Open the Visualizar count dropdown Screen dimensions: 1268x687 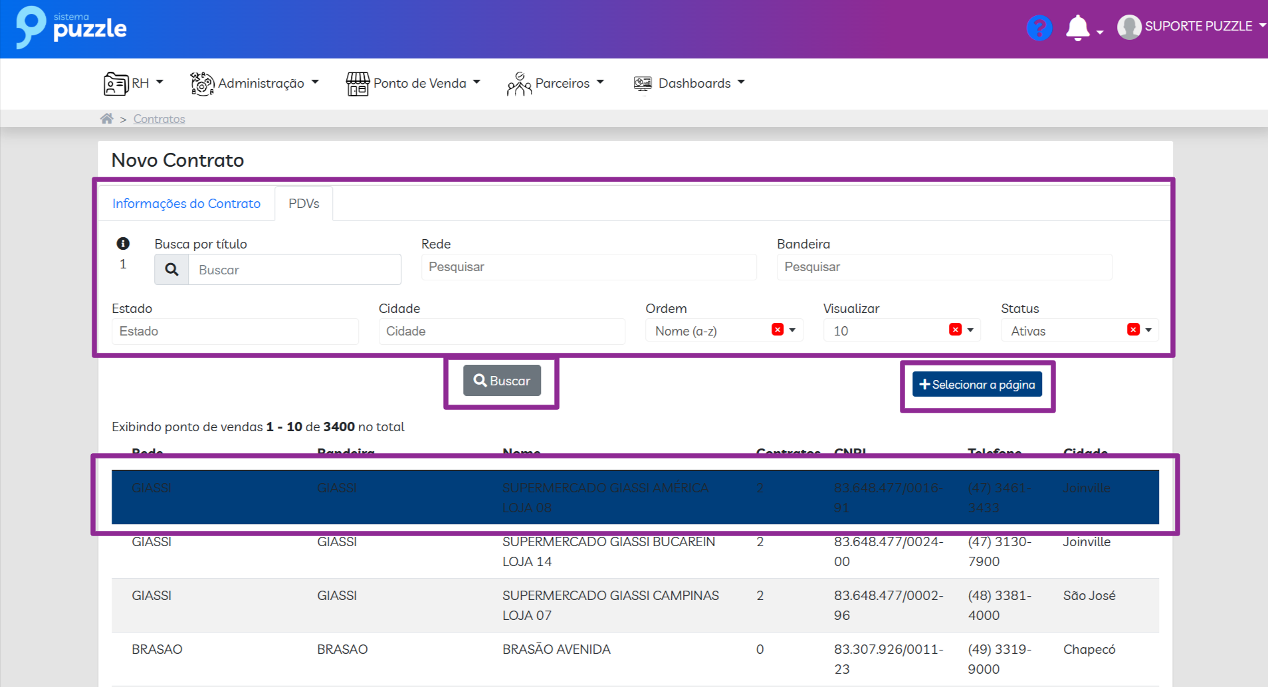pos(970,330)
